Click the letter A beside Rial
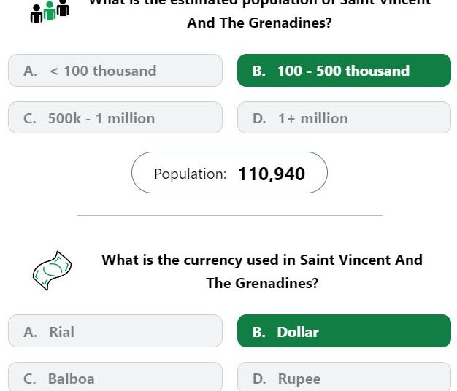457x391 pixels. 31,332
